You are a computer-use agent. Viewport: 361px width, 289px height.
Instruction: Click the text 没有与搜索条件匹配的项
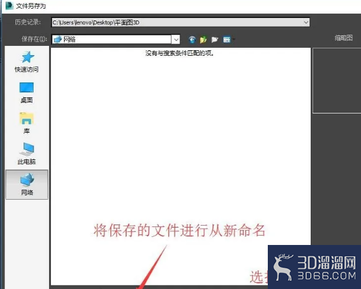180,53
